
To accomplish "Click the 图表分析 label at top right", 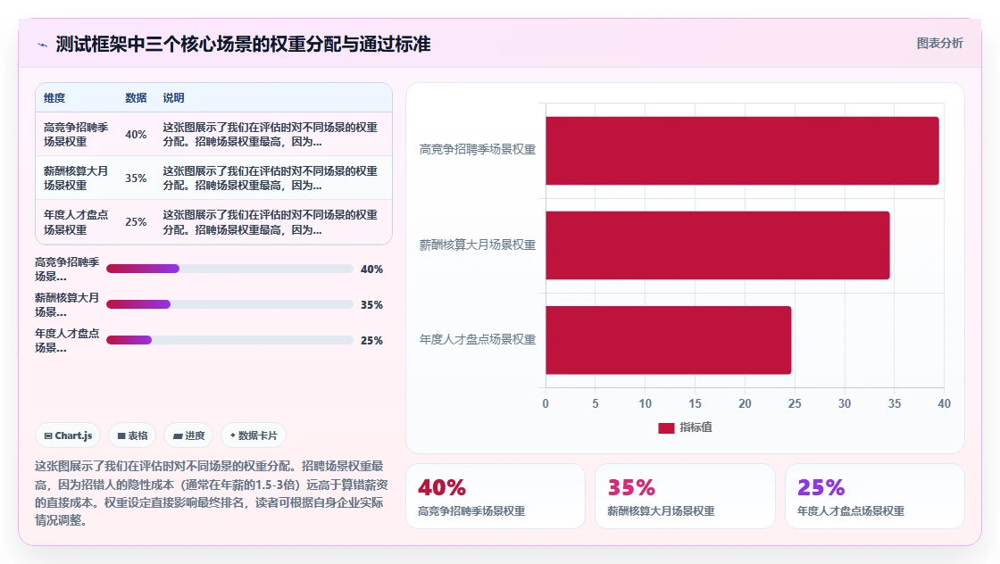I will pos(939,44).
